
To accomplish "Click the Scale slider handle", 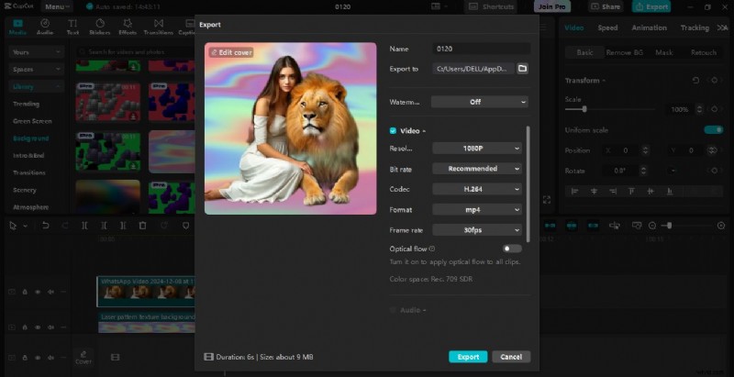I will (584, 109).
